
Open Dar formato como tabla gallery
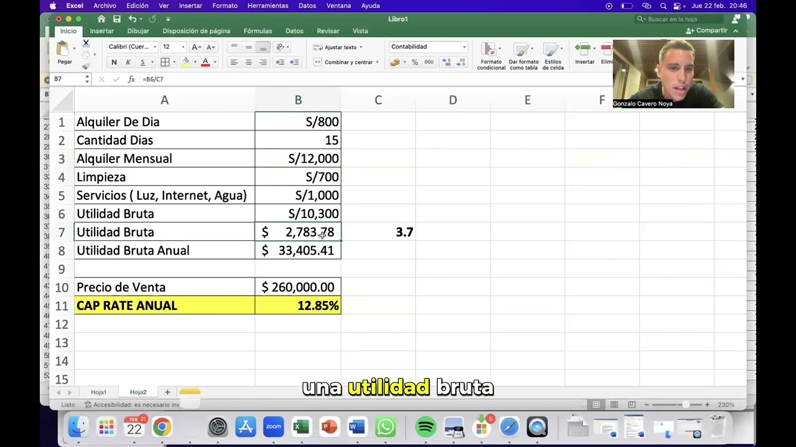(x=524, y=56)
